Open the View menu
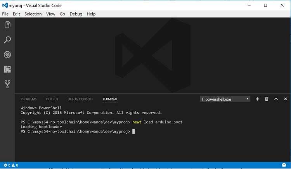This screenshot has height=169, width=291. 51,14
